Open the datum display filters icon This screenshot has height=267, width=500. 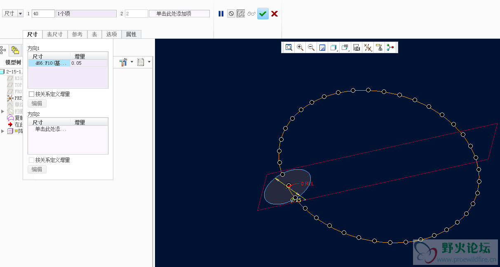tap(368, 47)
